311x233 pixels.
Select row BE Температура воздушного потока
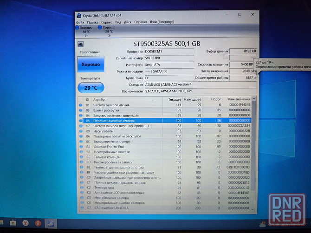pyautogui.click(x=165, y=167)
